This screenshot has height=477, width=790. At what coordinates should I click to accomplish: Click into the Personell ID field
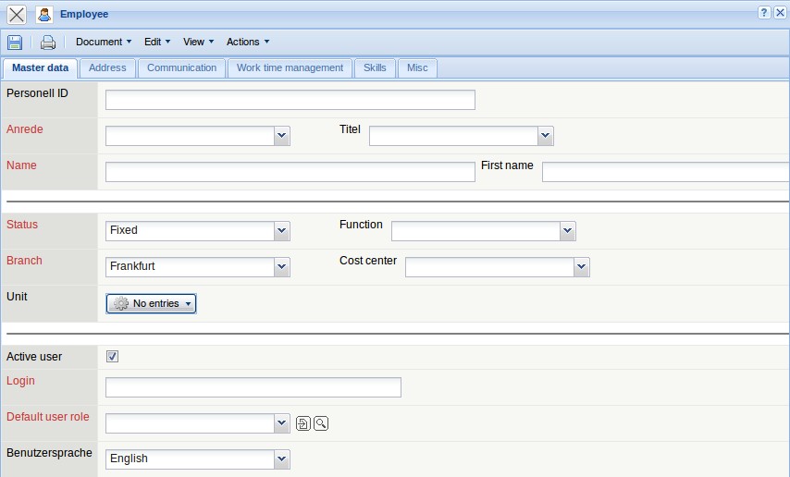click(290, 100)
